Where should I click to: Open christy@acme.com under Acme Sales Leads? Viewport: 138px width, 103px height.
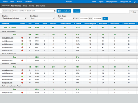click(x=8, y=38)
